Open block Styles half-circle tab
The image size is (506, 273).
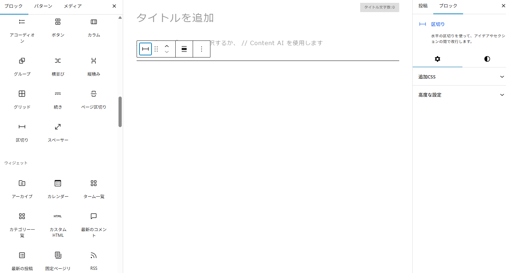[487, 59]
